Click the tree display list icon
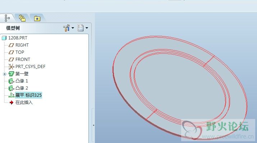257x143 pixels. (81, 28)
